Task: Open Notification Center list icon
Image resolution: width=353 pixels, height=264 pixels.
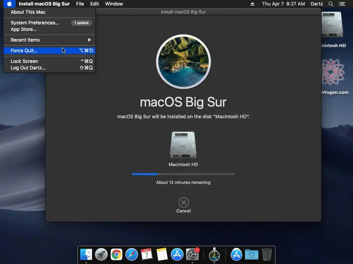Action: coord(342,4)
